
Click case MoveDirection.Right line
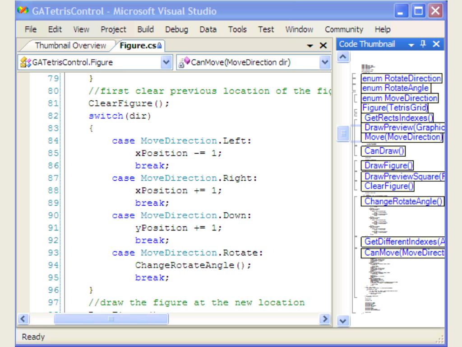tap(185, 178)
